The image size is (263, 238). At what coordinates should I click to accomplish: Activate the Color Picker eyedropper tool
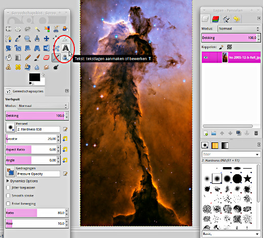(x=18, y=38)
